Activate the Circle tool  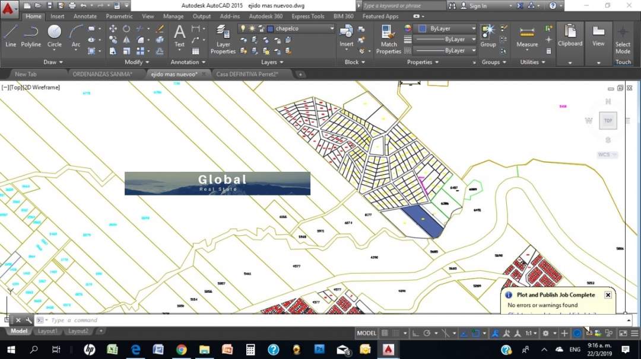[x=55, y=36]
